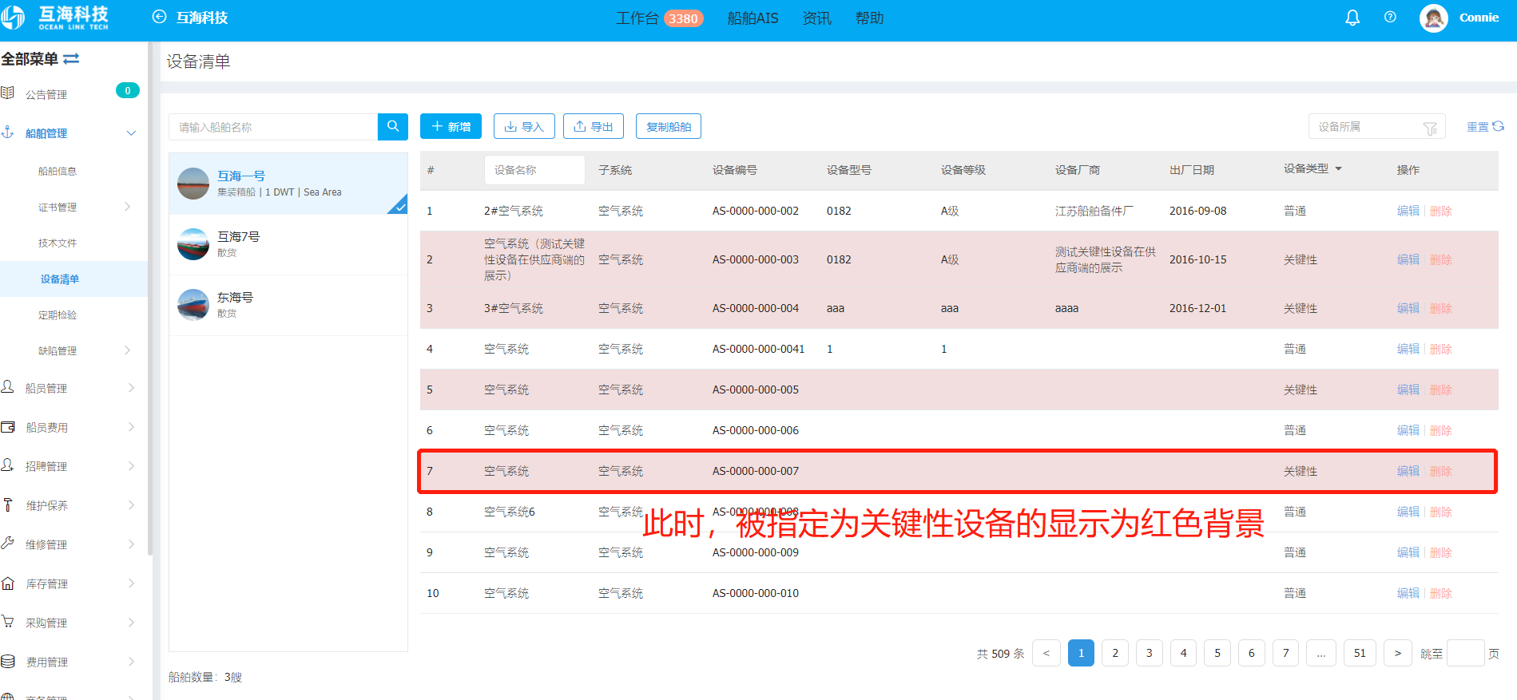Click the 空气系统6 device name
Viewport: 1517px width, 700px height.
[510, 512]
